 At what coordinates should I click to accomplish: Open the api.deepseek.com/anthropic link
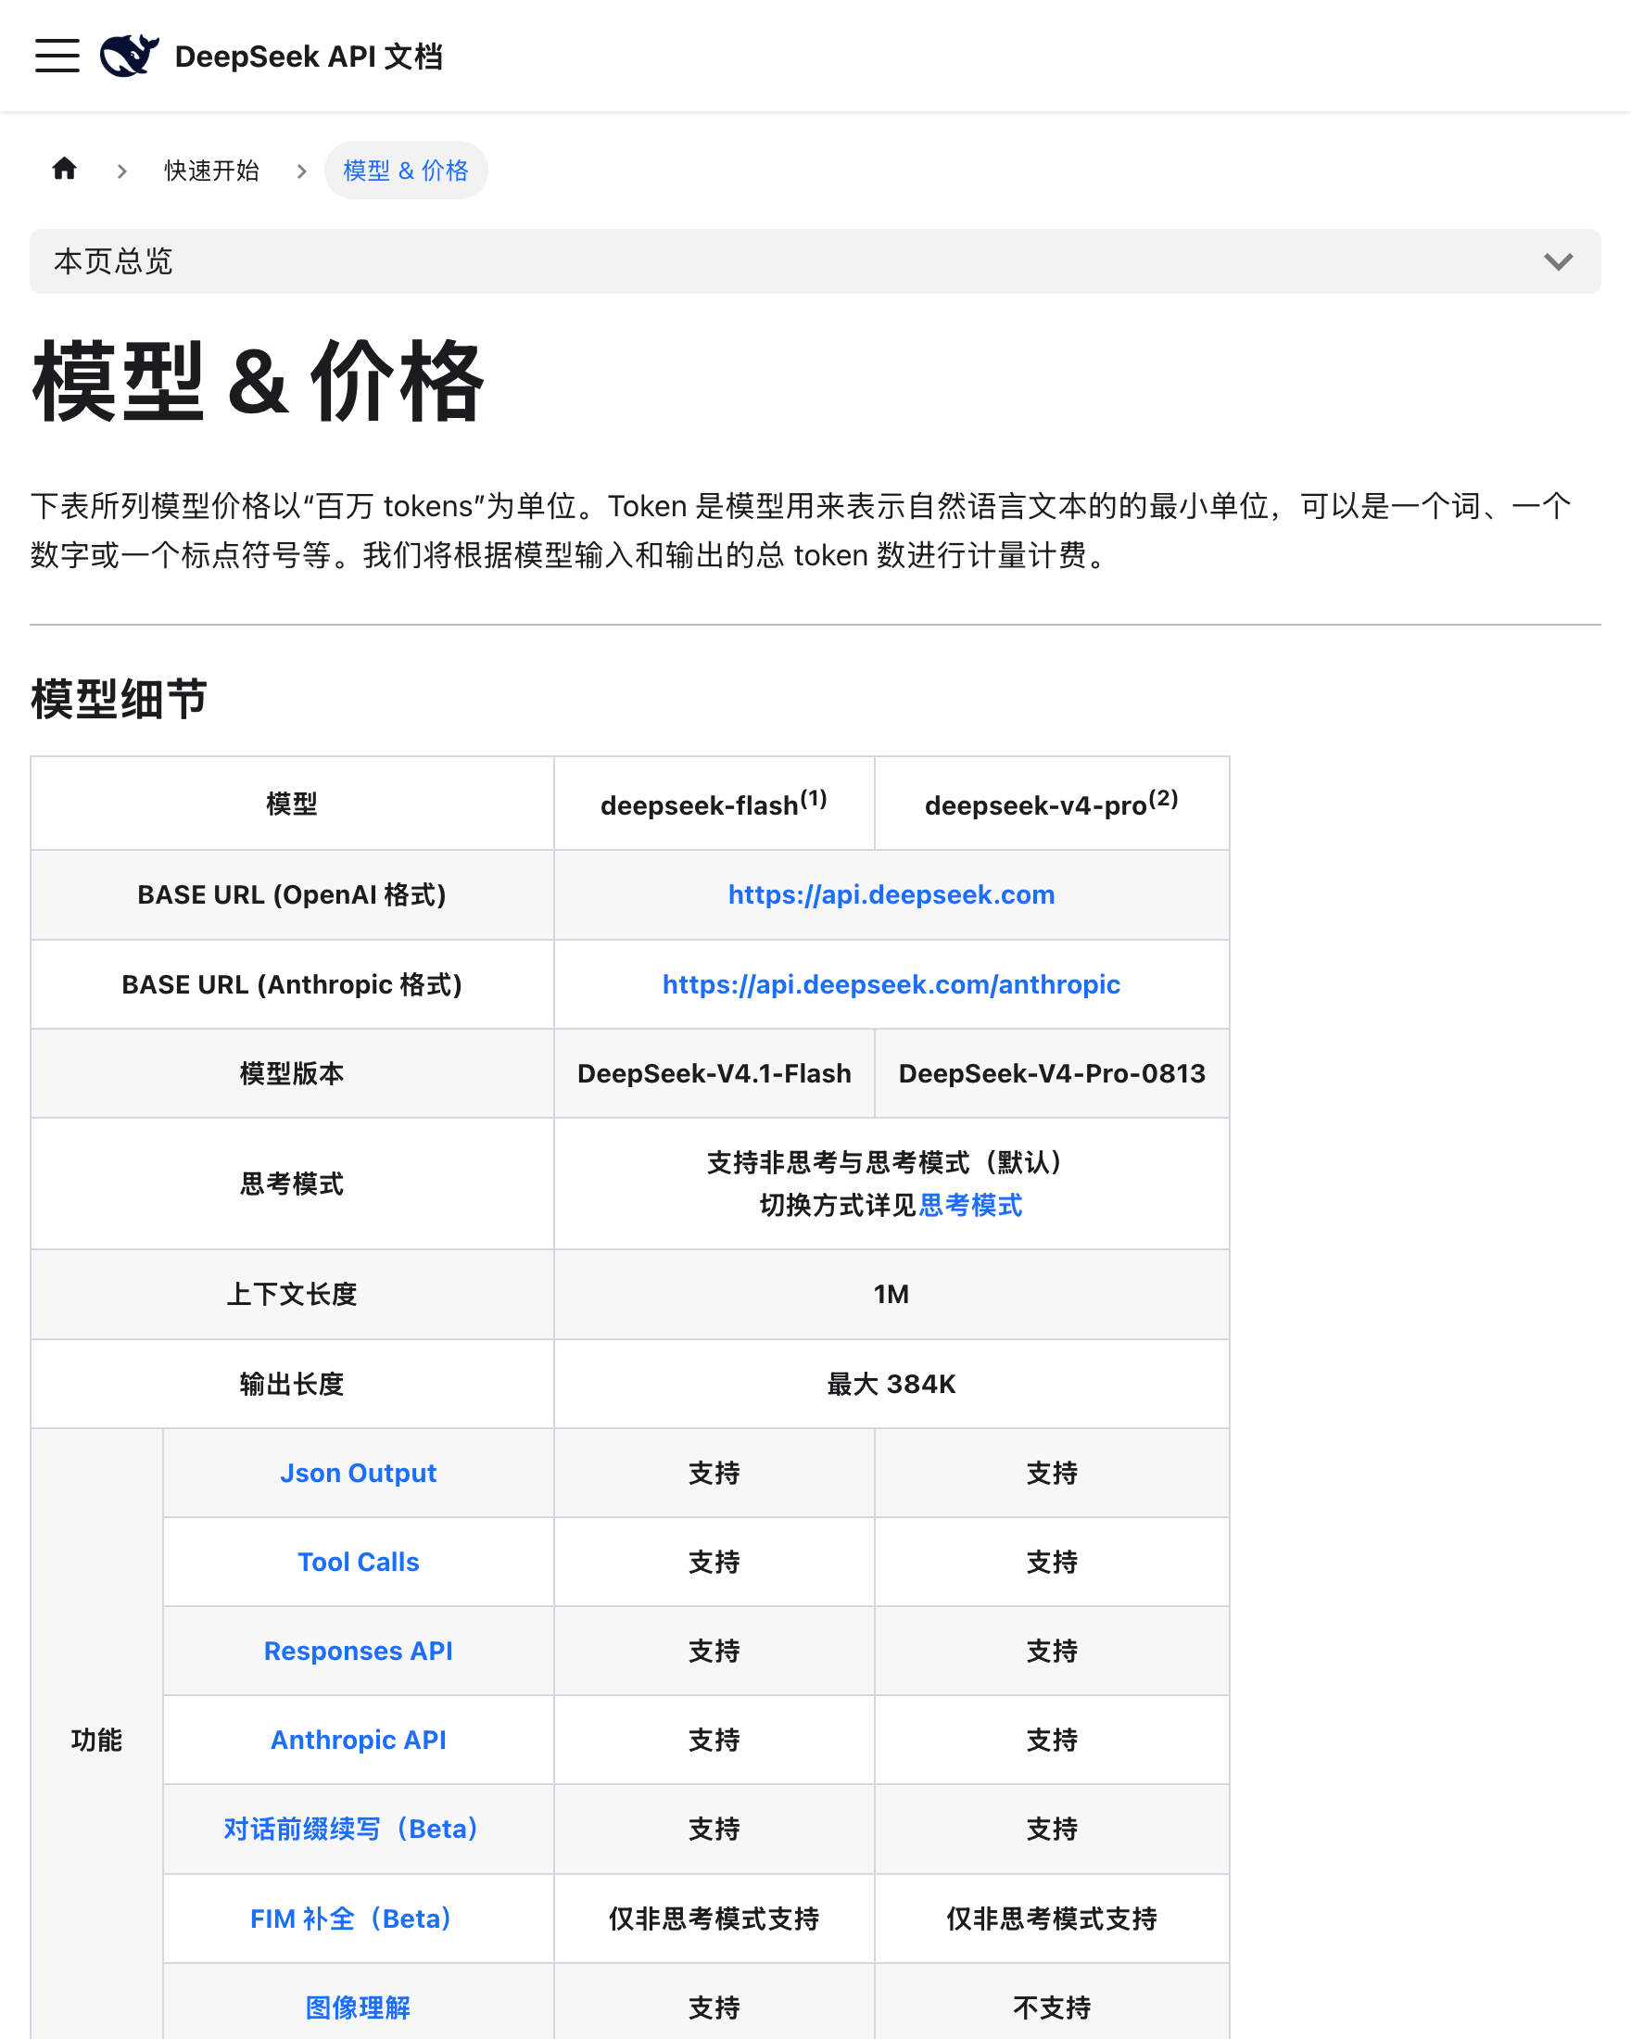[891, 984]
